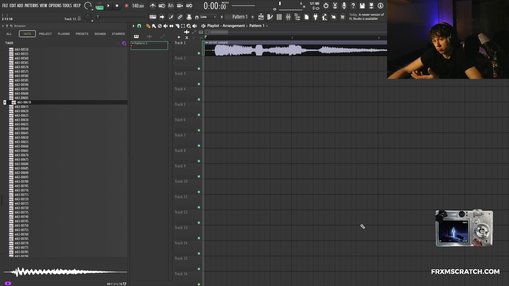Select the playlist Slice tool

[x=177, y=26]
